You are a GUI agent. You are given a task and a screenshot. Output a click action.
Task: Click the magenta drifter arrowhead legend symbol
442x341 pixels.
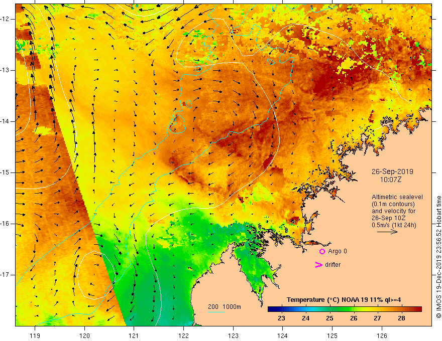[319, 265]
